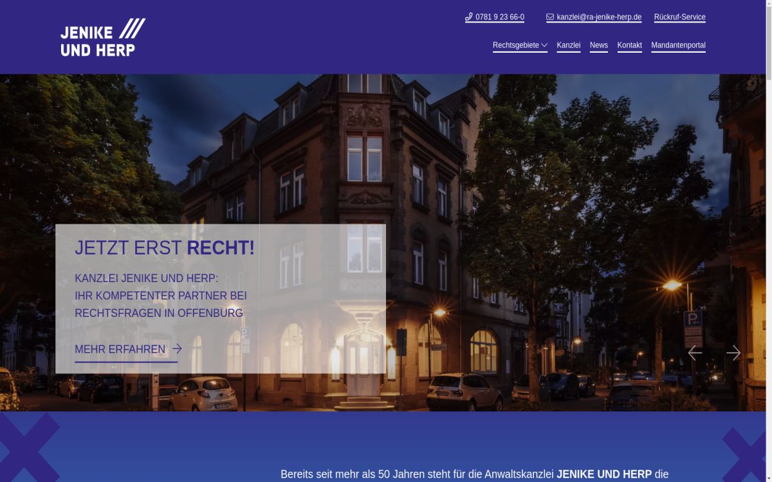Open the Rückruf-Service link

coord(679,17)
